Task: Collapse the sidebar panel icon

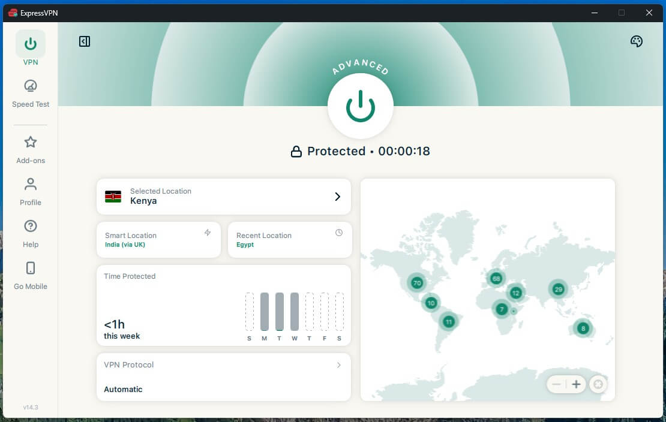Action: pos(85,41)
